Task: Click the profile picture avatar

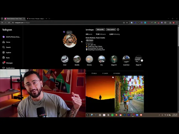Action: click(x=70, y=41)
